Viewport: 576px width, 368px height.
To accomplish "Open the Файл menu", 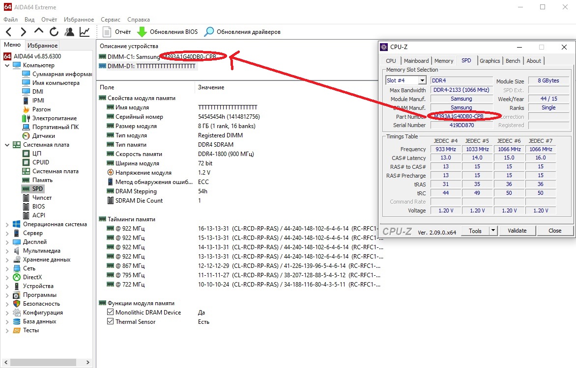I will 11,20.
